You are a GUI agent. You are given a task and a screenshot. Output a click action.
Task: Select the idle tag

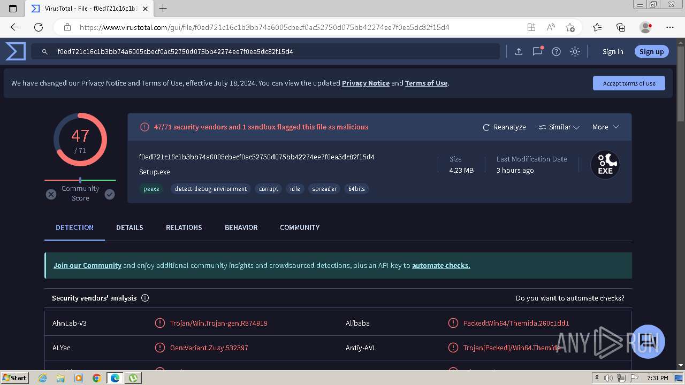(x=295, y=189)
